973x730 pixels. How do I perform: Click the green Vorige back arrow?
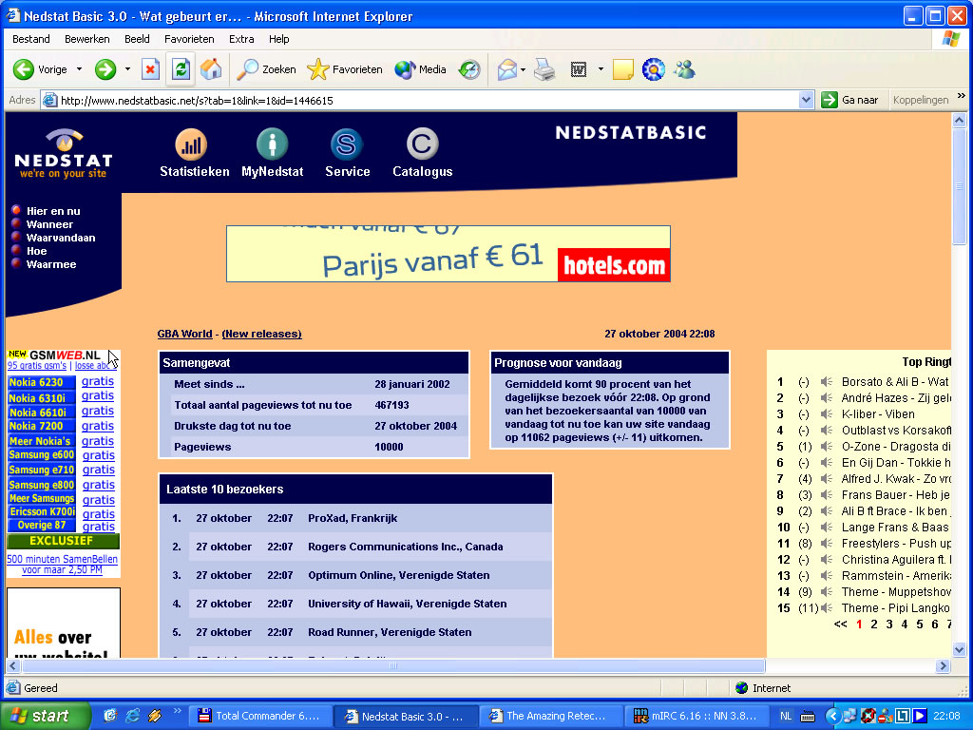24,69
